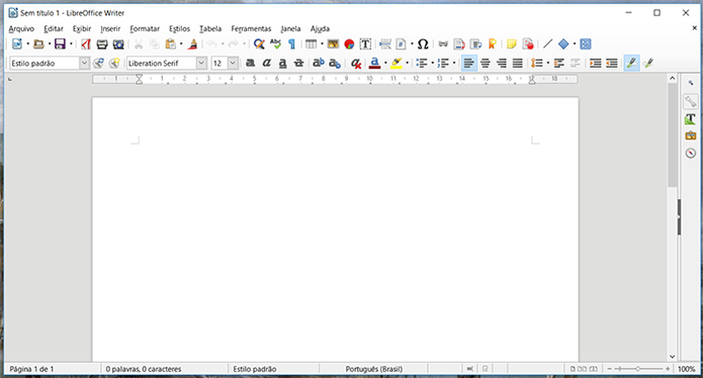
Task: Open the sidebar Styles panel
Action: [x=690, y=118]
